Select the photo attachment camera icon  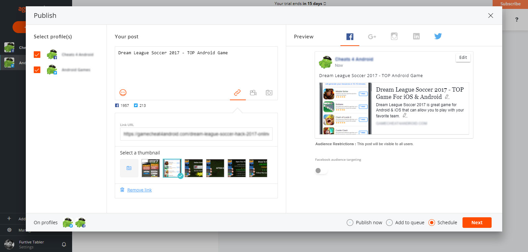tap(269, 93)
